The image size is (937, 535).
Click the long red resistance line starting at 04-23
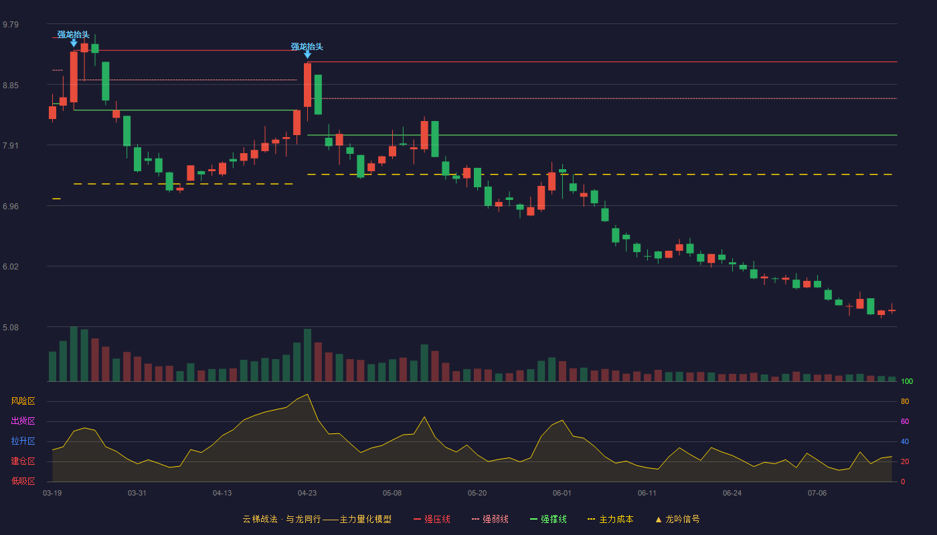coord(602,62)
